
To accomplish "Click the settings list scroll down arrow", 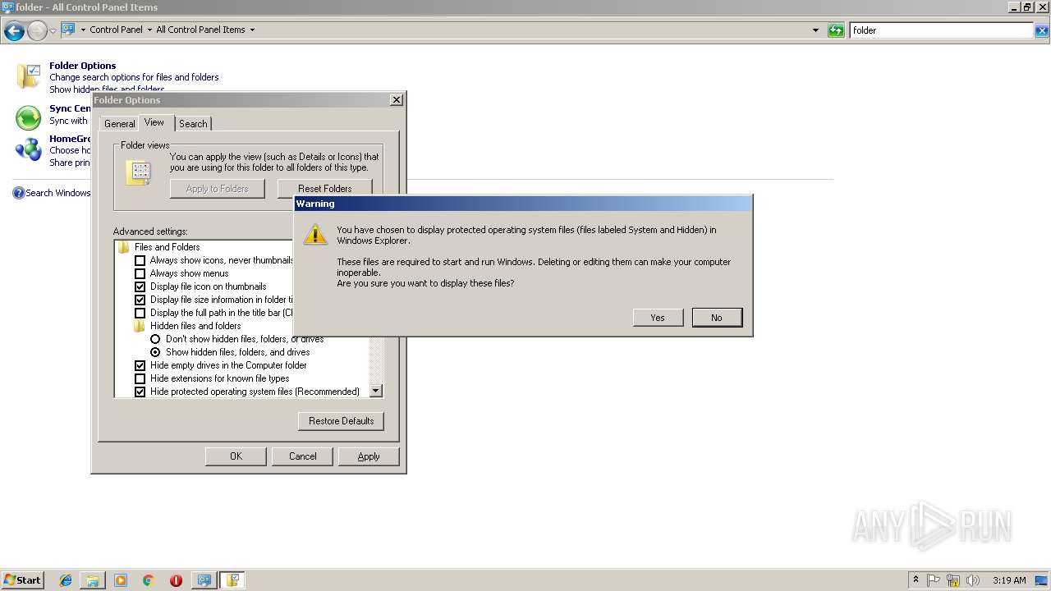I will pyautogui.click(x=376, y=392).
